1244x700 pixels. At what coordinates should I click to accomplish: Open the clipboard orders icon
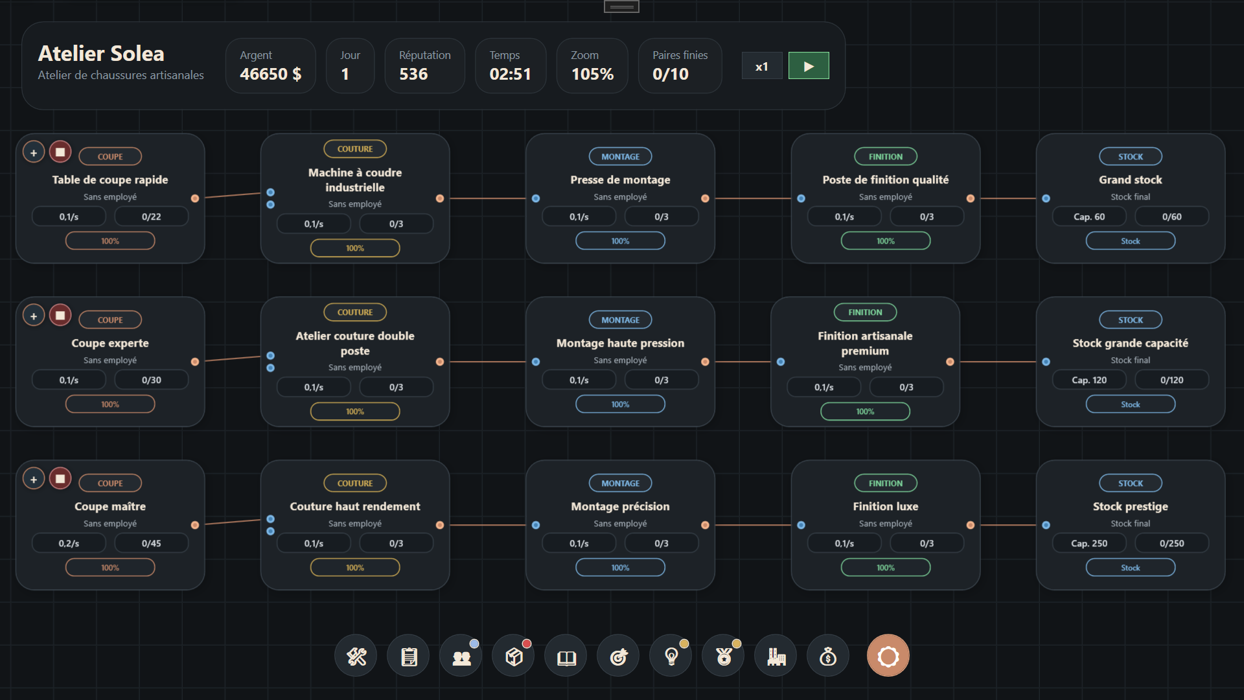point(409,656)
